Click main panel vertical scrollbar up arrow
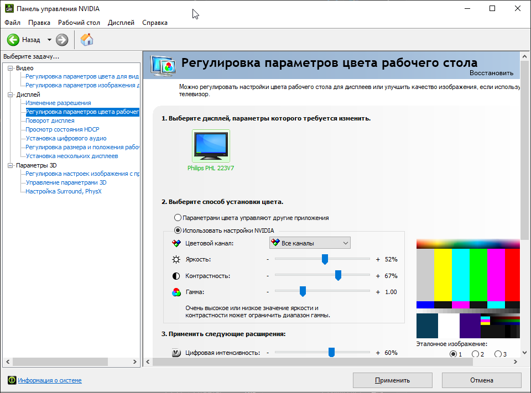Viewport: 531px width, 393px height. point(524,56)
